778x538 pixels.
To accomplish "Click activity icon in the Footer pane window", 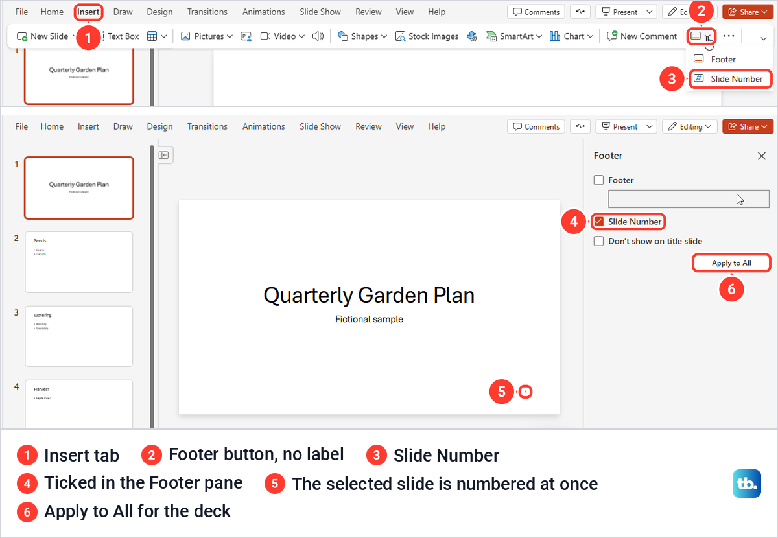I will tap(580, 126).
